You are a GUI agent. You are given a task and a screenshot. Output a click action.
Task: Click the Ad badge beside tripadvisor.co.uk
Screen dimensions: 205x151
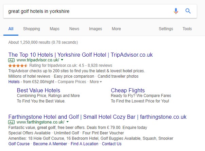[11, 60]
